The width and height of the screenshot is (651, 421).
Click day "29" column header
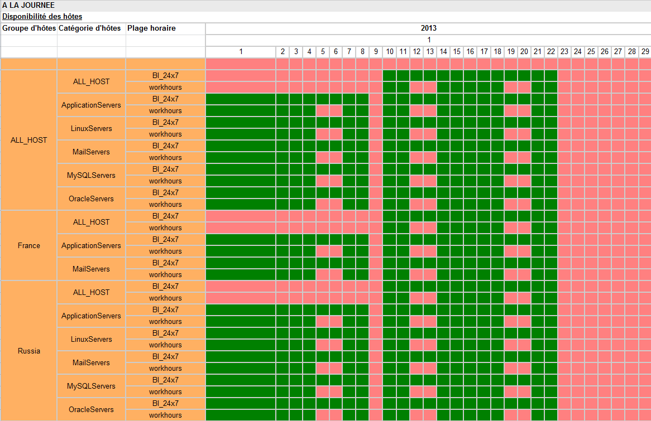coord(645,51)
